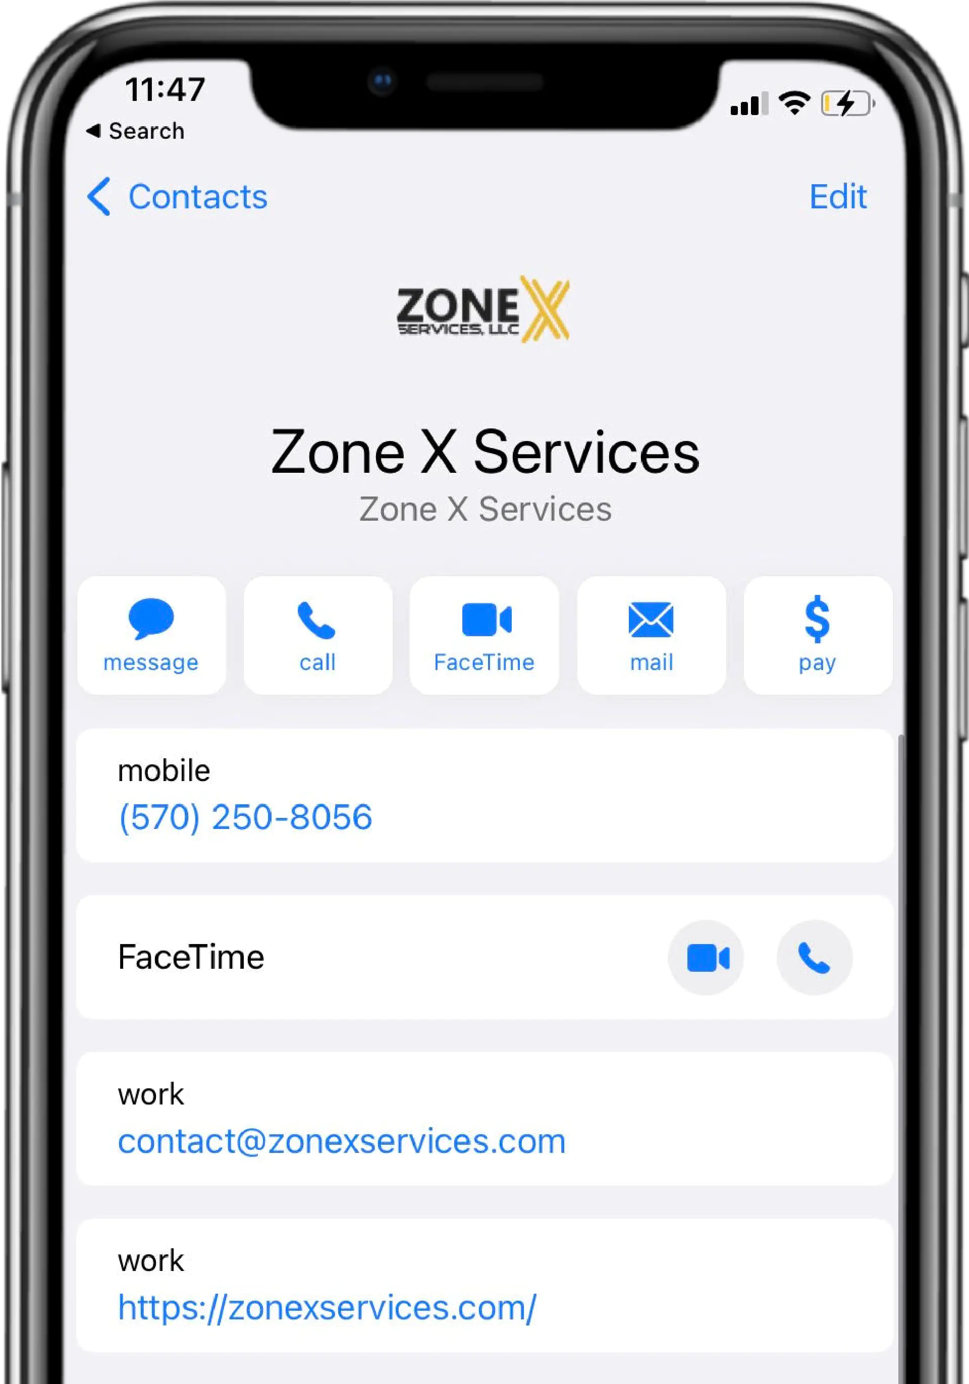
Task: Open Edit contact details
Action: coord(837,196)
